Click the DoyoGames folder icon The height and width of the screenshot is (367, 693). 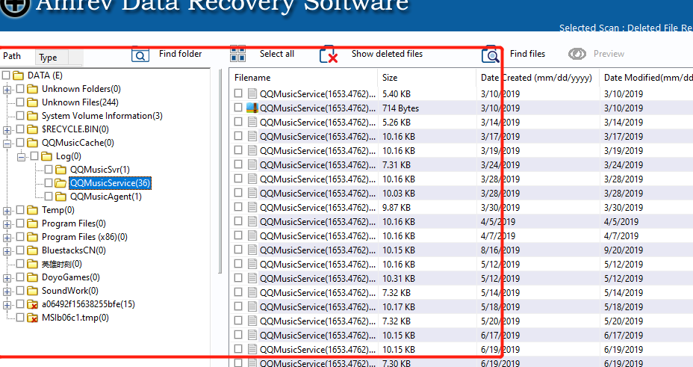(32, 277)
